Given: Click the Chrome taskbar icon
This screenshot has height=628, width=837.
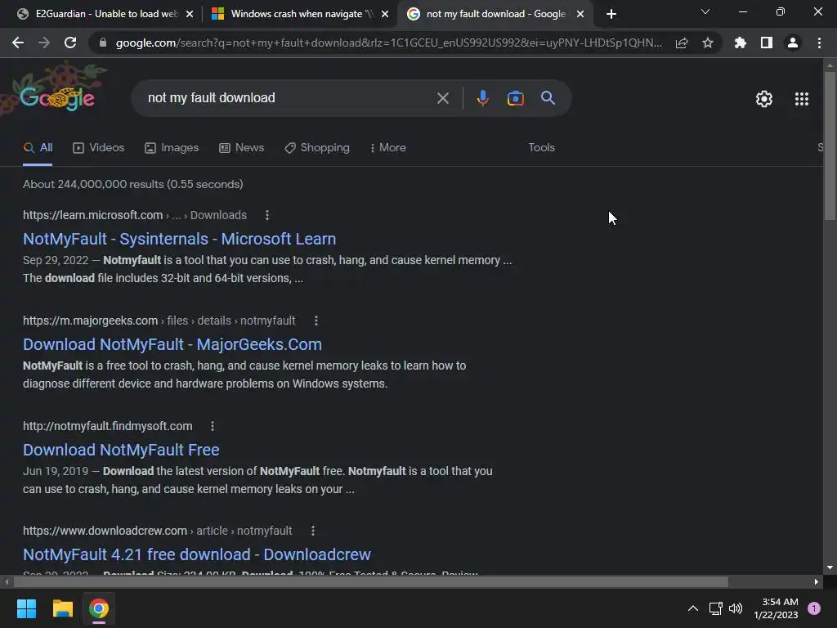Looking at the screenshot, I should tap(99, 608).
